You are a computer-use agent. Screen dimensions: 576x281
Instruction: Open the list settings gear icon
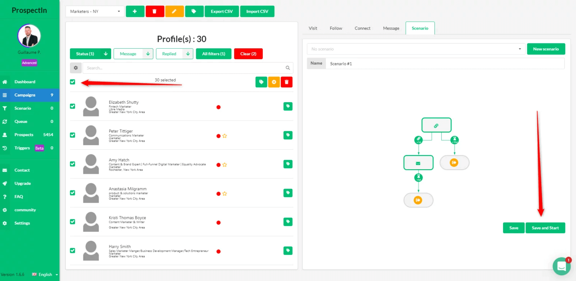point(75,68)
